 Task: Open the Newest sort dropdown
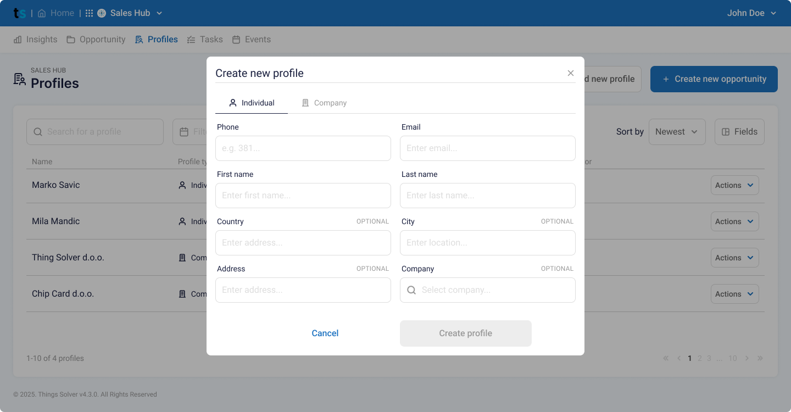tap(677, 132)
